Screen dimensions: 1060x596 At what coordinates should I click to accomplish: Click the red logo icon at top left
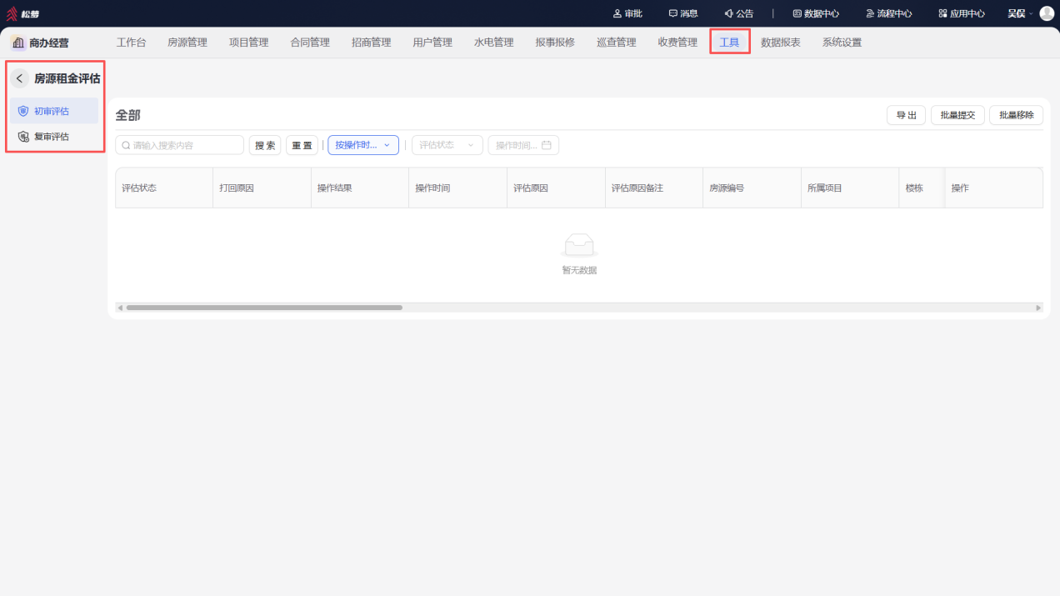(12, 13)
